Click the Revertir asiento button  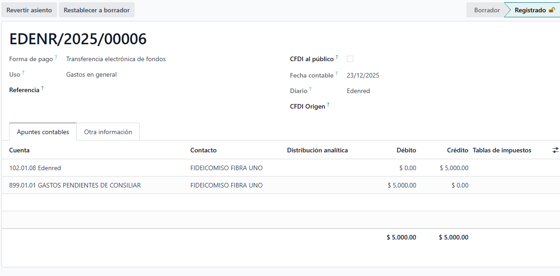(x=29, y=10)
